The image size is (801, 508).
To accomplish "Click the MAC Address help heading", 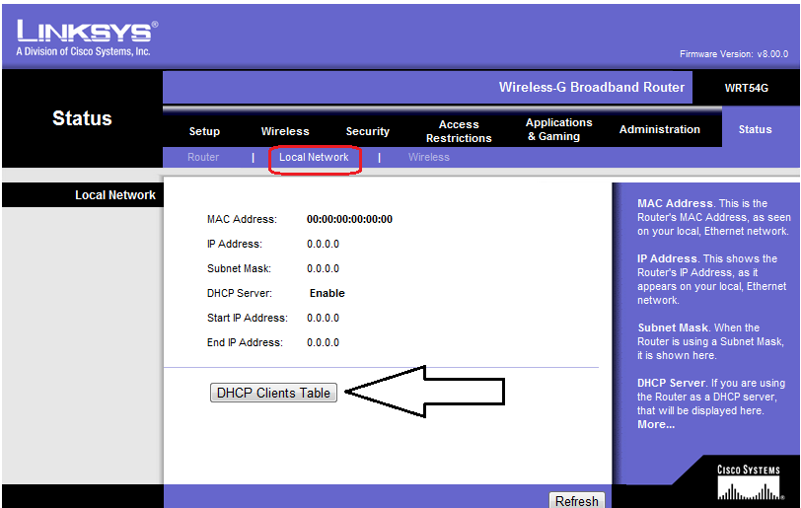I will (675, 203).
